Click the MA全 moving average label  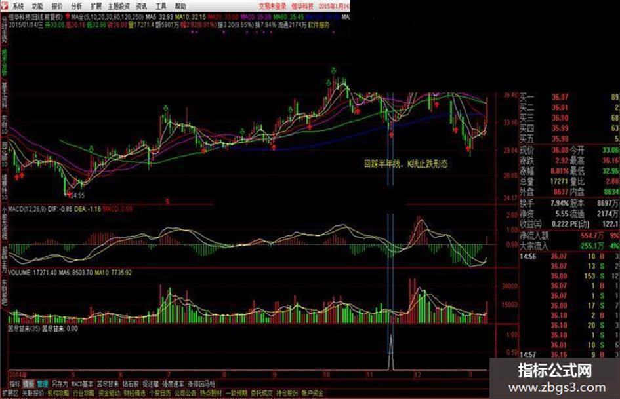click(77, 17)
